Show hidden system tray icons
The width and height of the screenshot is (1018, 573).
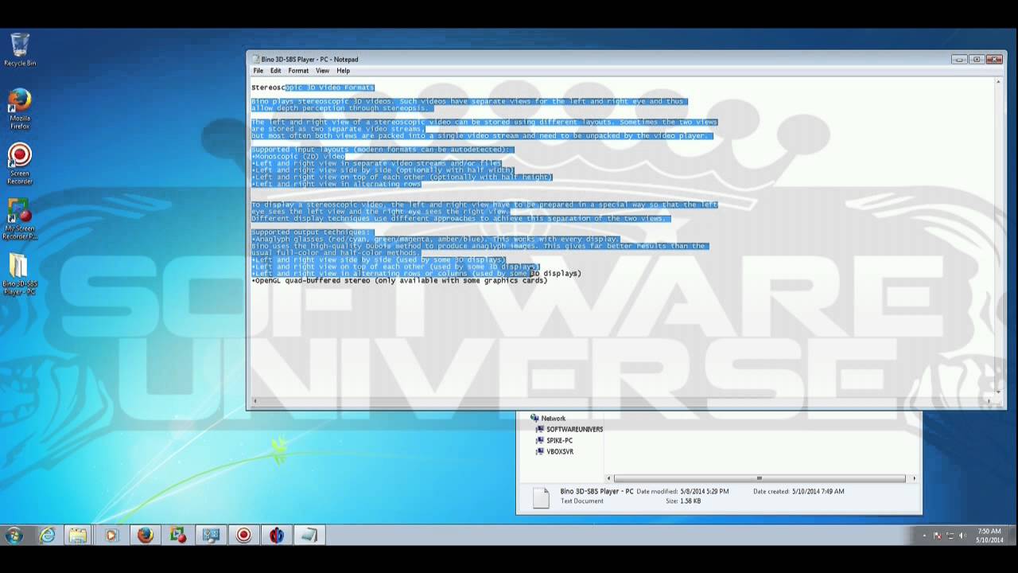[x=924, y=536]
